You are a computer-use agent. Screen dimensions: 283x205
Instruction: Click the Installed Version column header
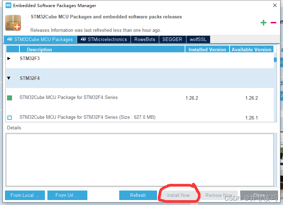(207, 49)
